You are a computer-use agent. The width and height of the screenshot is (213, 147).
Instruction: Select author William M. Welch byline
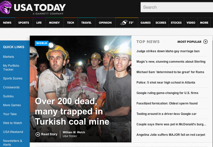74,132
